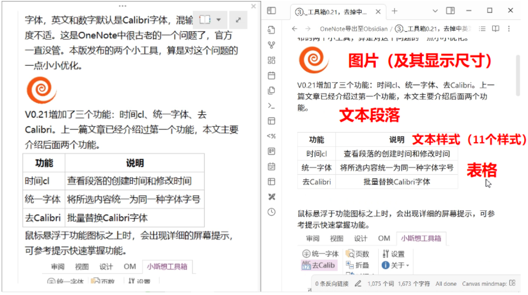Image resolution: width=528 pixels, height=295 pixels.
Task: Toggle the Obsidian right sidebar
Action: pos(450,11)
